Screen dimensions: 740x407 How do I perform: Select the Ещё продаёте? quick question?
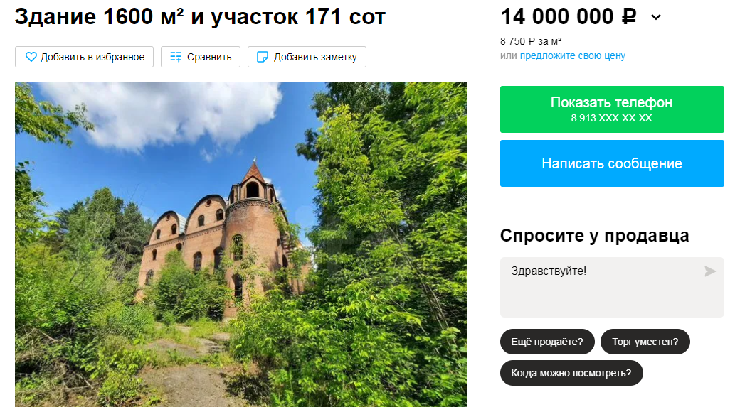coord(547,342)
